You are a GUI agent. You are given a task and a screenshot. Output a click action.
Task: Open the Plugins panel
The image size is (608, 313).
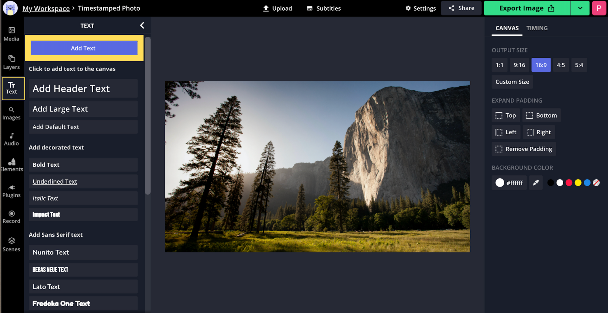pyautogui.click(x=12, y=191)
